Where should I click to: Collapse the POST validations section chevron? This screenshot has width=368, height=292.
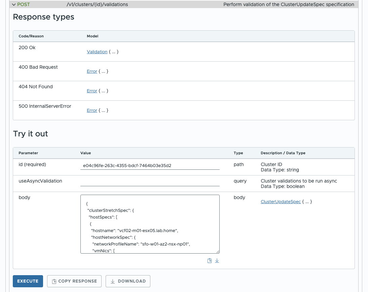click(14, 5)
